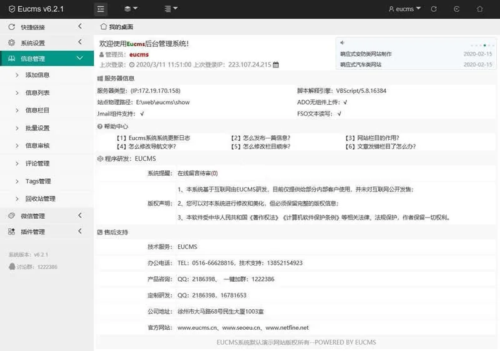Screen dimensions: 500x351
Task: Click the Eucms shield logo icon
Action: [12, 9]
